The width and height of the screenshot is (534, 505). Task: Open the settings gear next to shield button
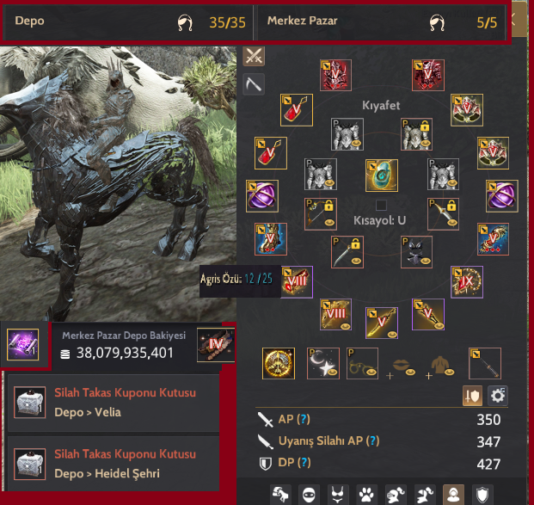[498, 396]
